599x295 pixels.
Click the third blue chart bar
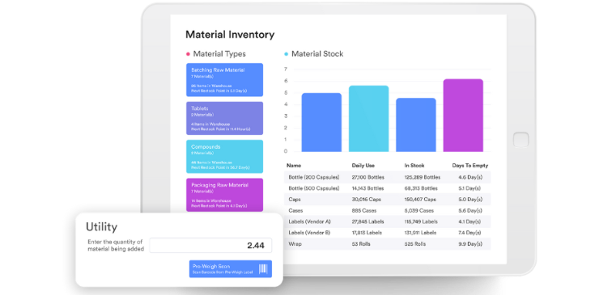click(416, 124)
